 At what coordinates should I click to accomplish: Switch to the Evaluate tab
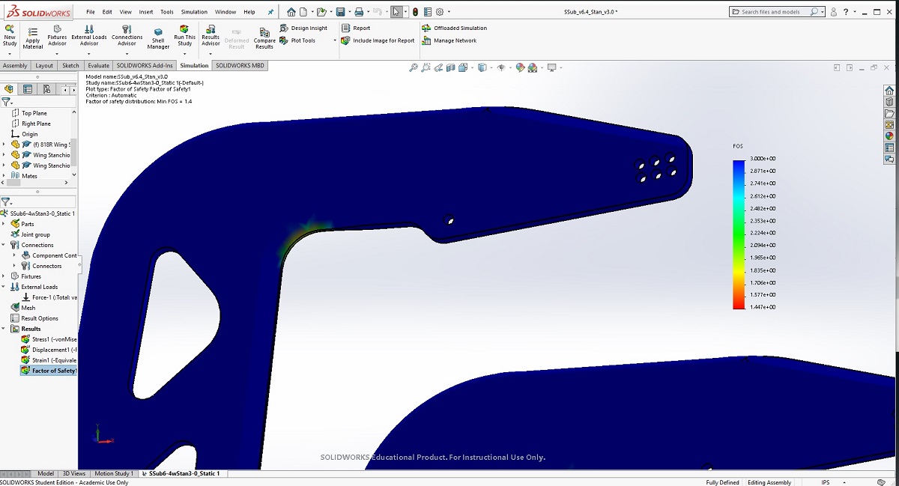point(98,66)
